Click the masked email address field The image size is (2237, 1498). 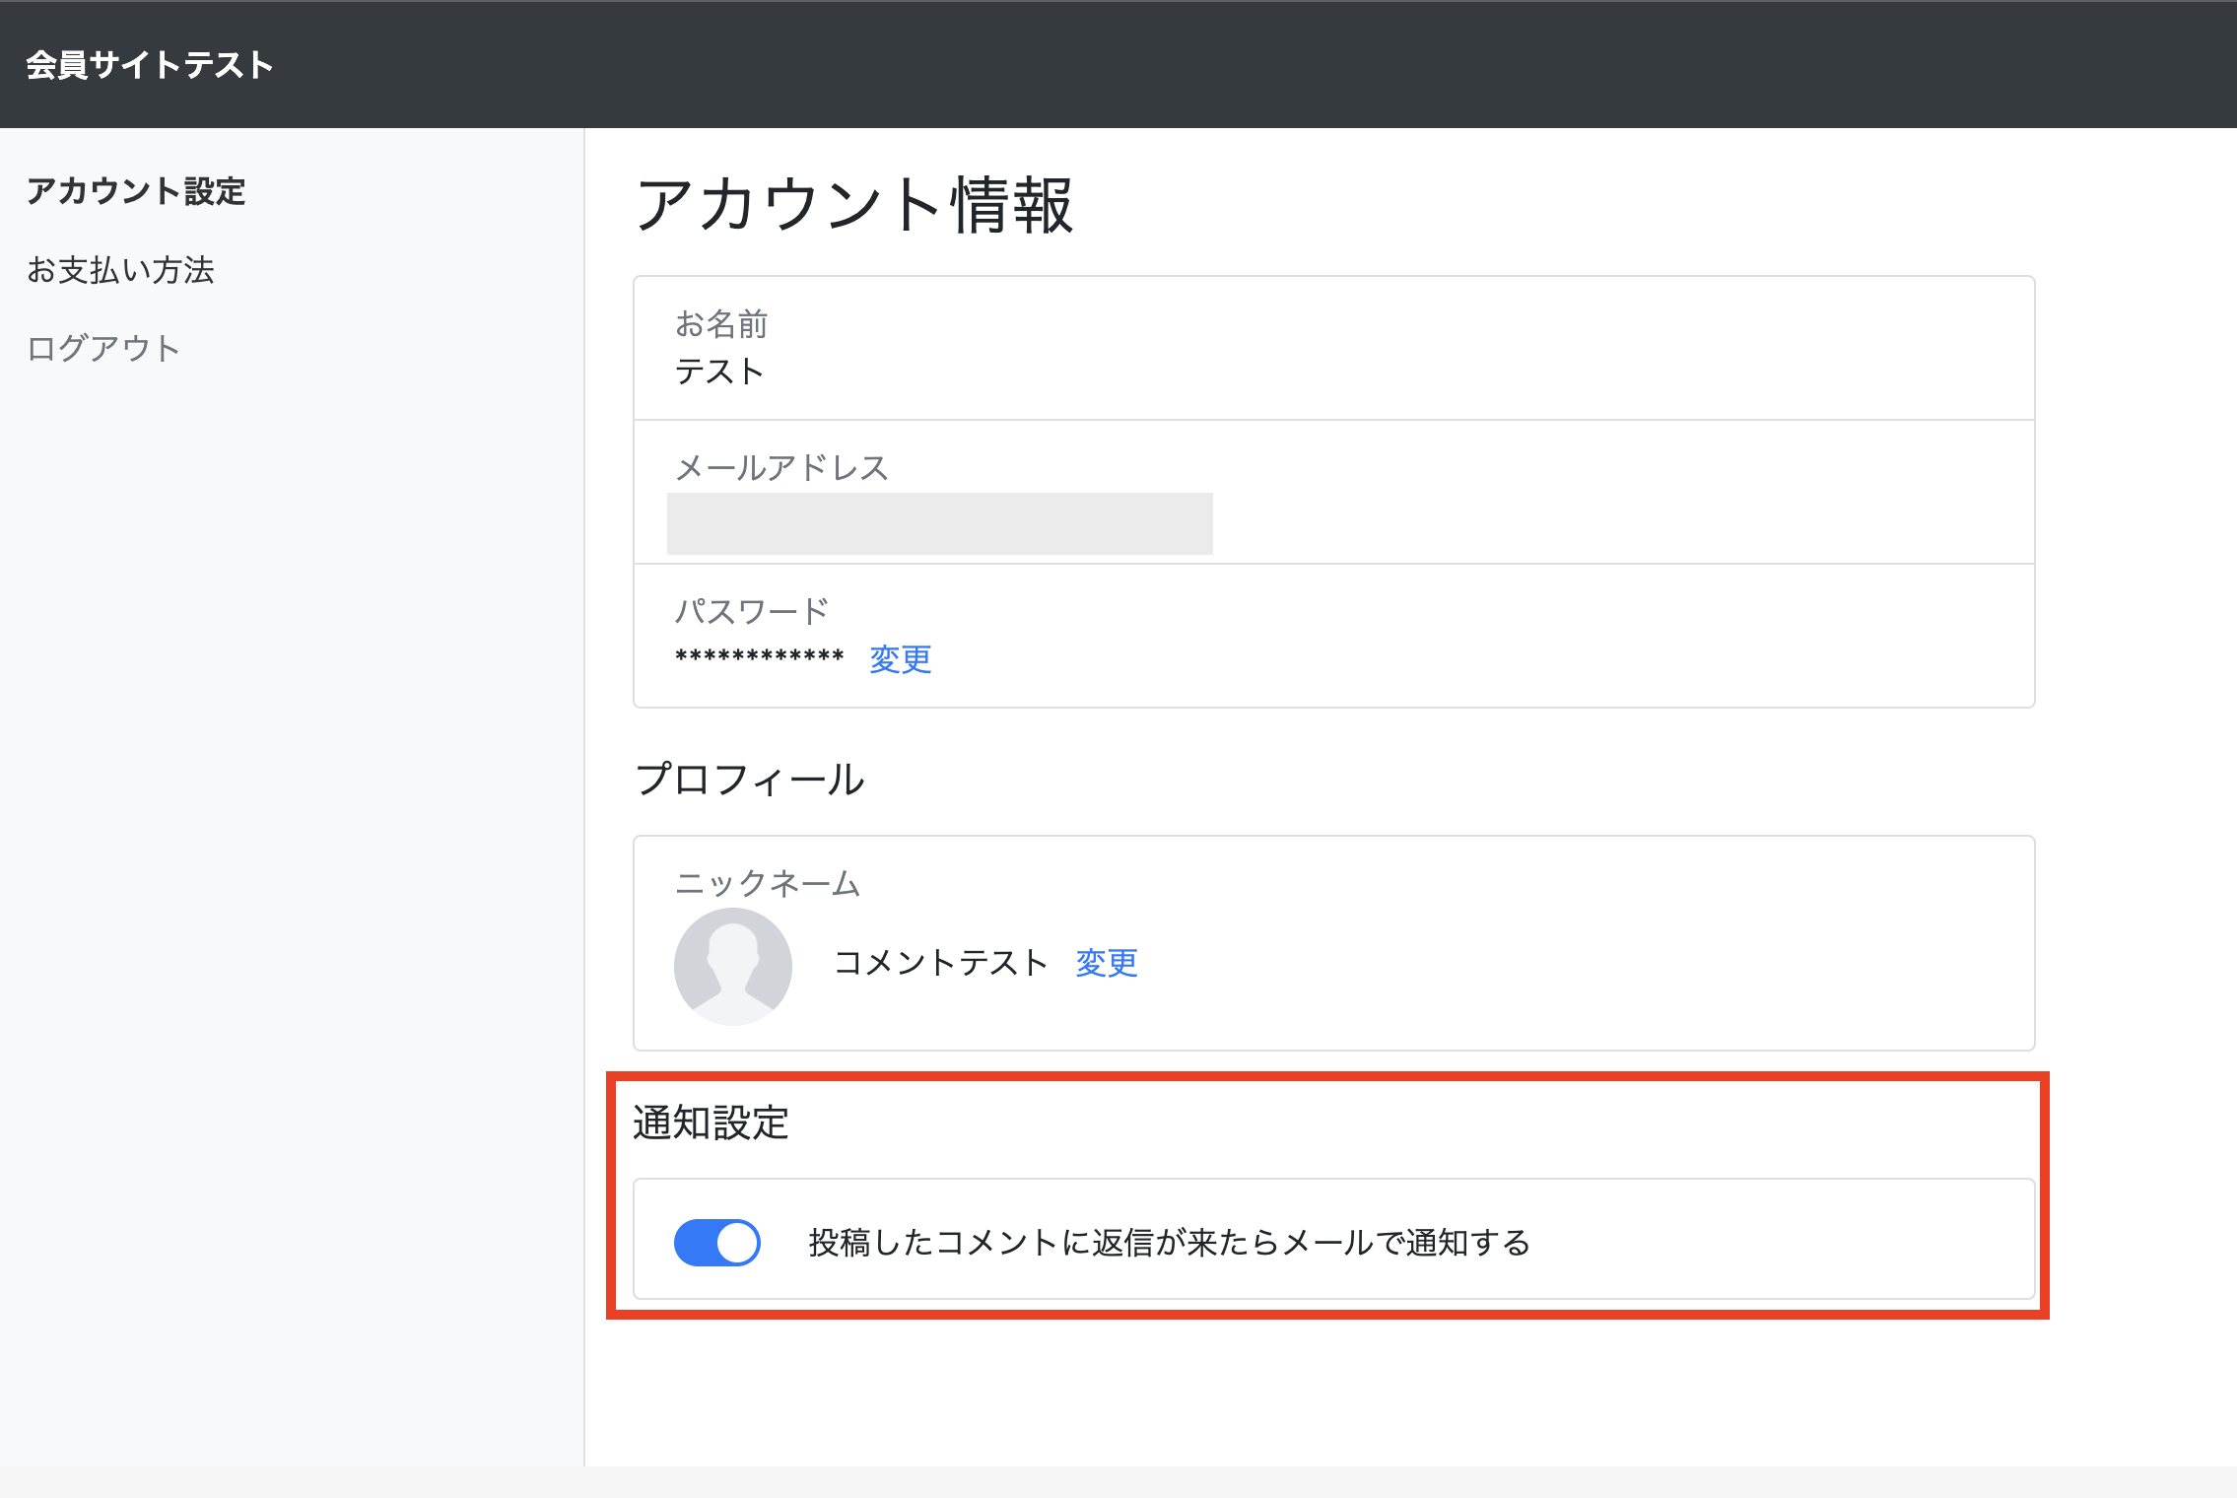pyautogui.click(x=939, y=524)
